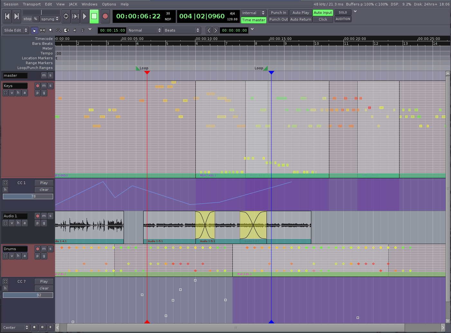Set CC 7 automation state via Play button
451x333 pixels.
pos(44,281)
